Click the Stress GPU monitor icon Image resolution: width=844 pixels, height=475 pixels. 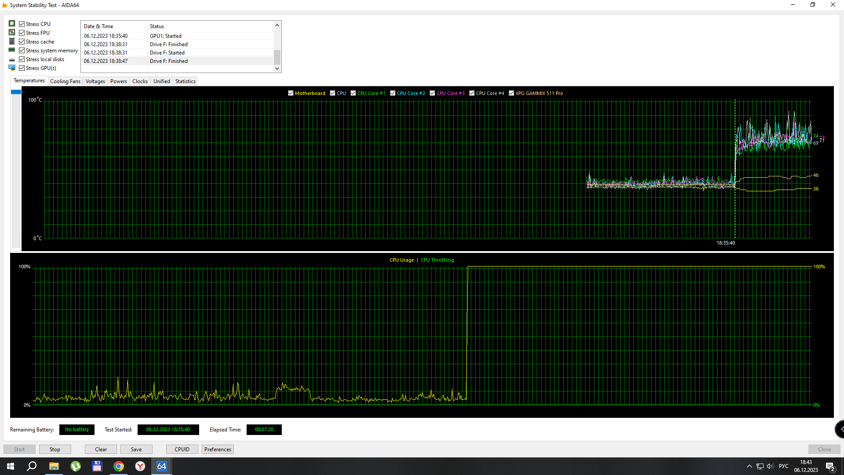12,68
